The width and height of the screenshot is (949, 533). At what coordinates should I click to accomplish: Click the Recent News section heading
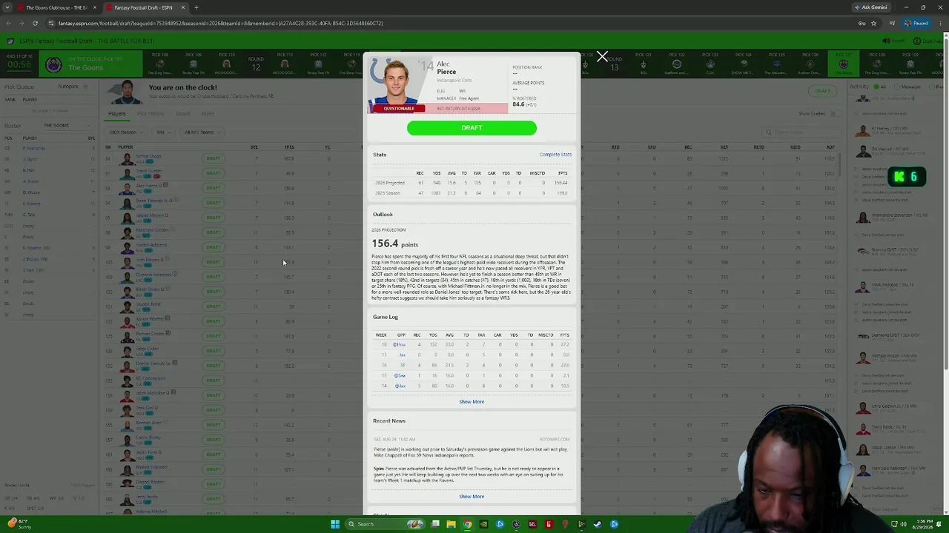click(389, 420)
